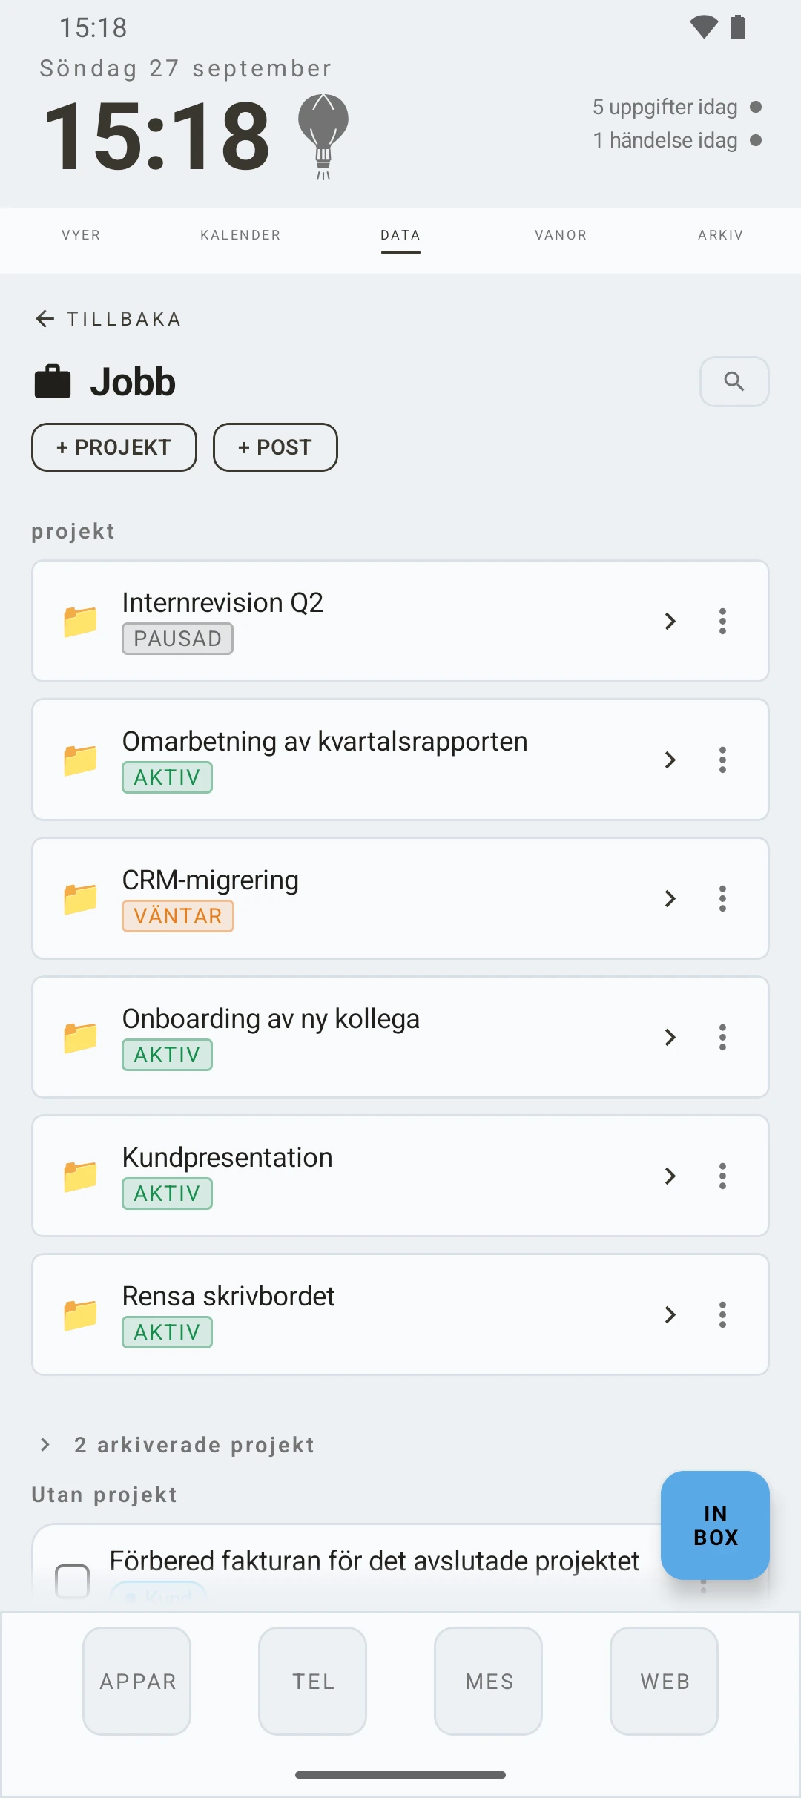Select the DATA tab
This screenshot has width=801, height=1798.
point(400,235)
